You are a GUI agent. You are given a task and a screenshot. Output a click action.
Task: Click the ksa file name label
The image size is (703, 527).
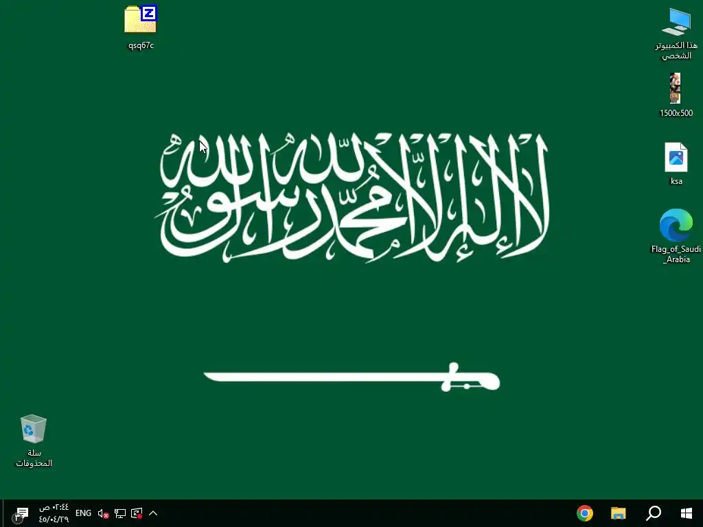point(676,181)
